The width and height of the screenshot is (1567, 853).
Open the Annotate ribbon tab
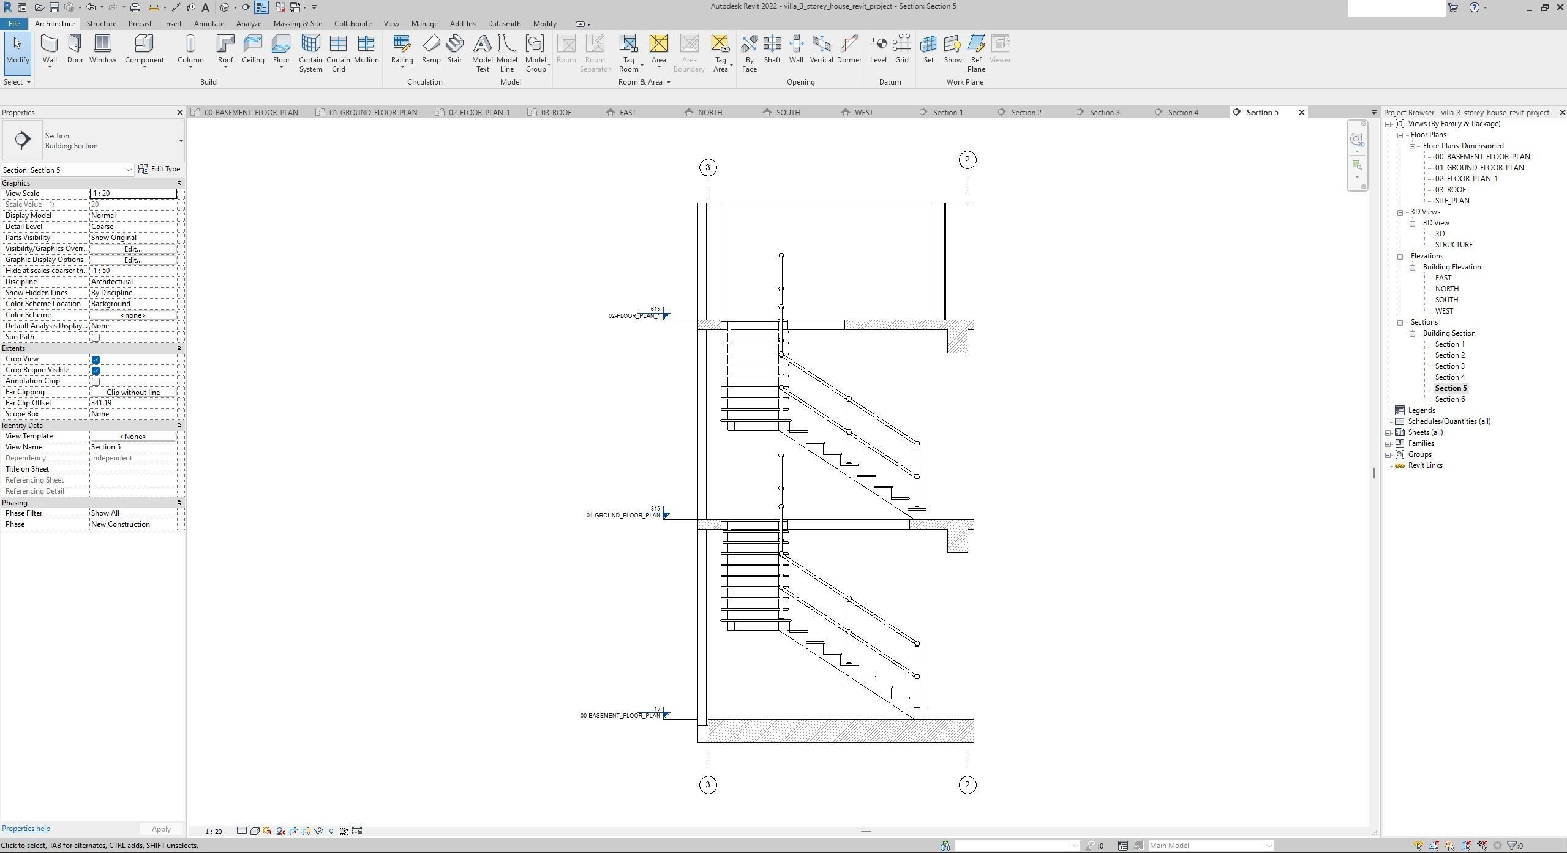coord(208,24)
